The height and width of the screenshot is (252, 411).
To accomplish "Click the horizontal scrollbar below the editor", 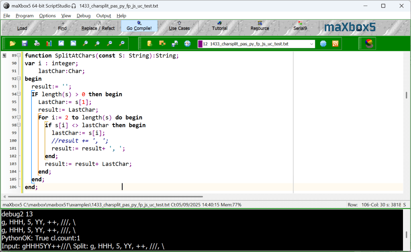I will (x=104, y=197).
